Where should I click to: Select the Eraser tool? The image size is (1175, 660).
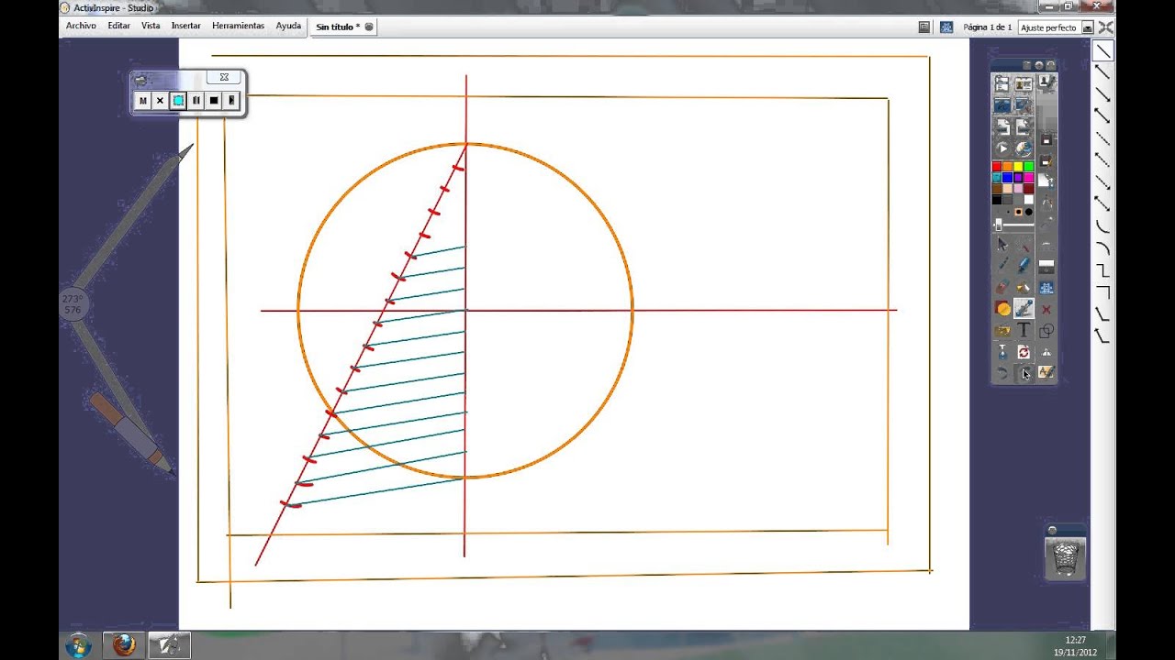1002,287
